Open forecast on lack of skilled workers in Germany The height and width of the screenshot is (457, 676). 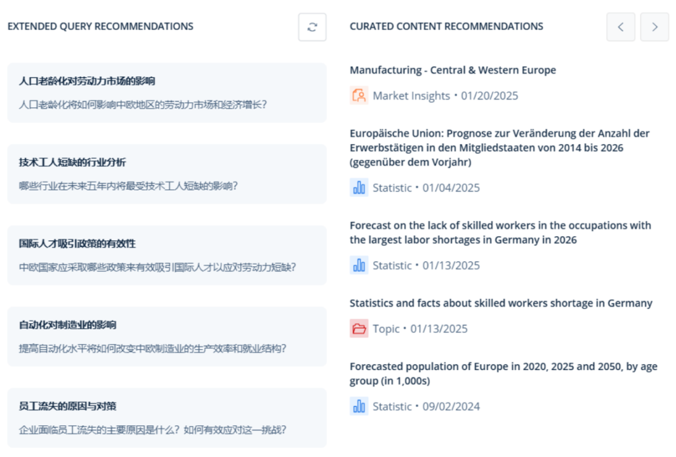tap(500, 232)
